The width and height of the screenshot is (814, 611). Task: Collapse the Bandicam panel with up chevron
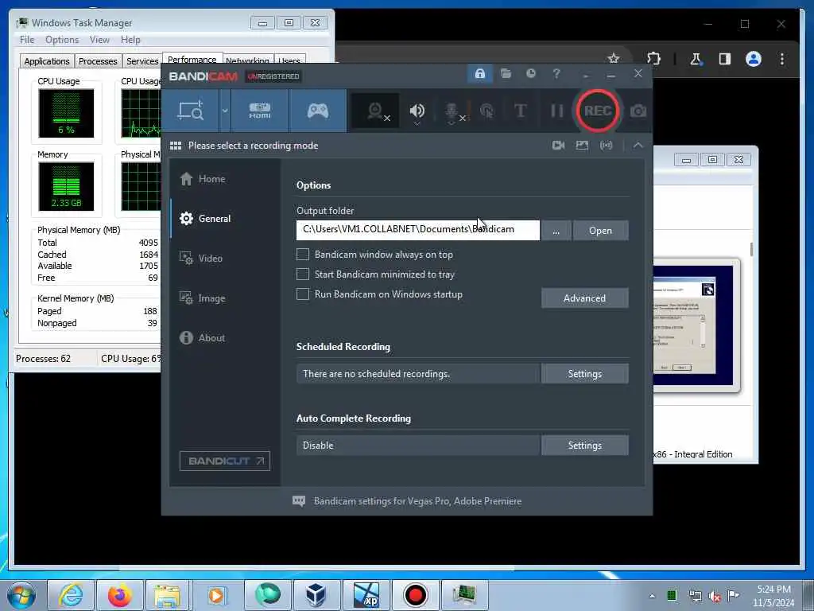(x=638, y=146)
